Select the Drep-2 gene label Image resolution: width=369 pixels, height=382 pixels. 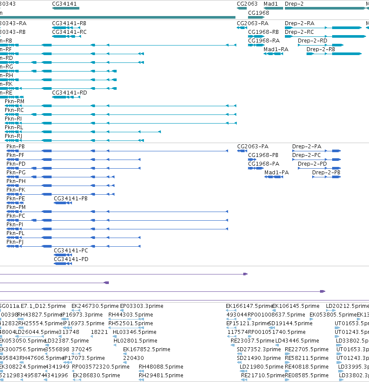pos(294,4)
